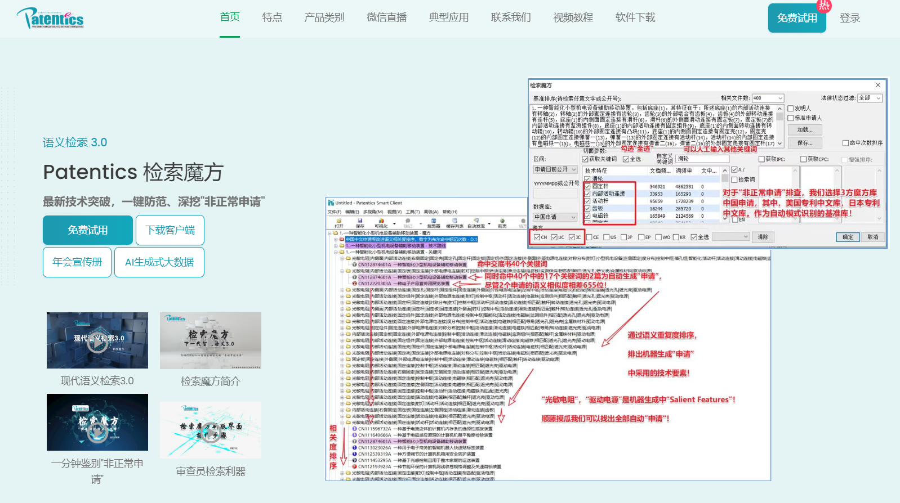Play the 现代语义检索3.0 video
Image resolution: width=900 pixels, height=503 pixels.
pos(97,340)
